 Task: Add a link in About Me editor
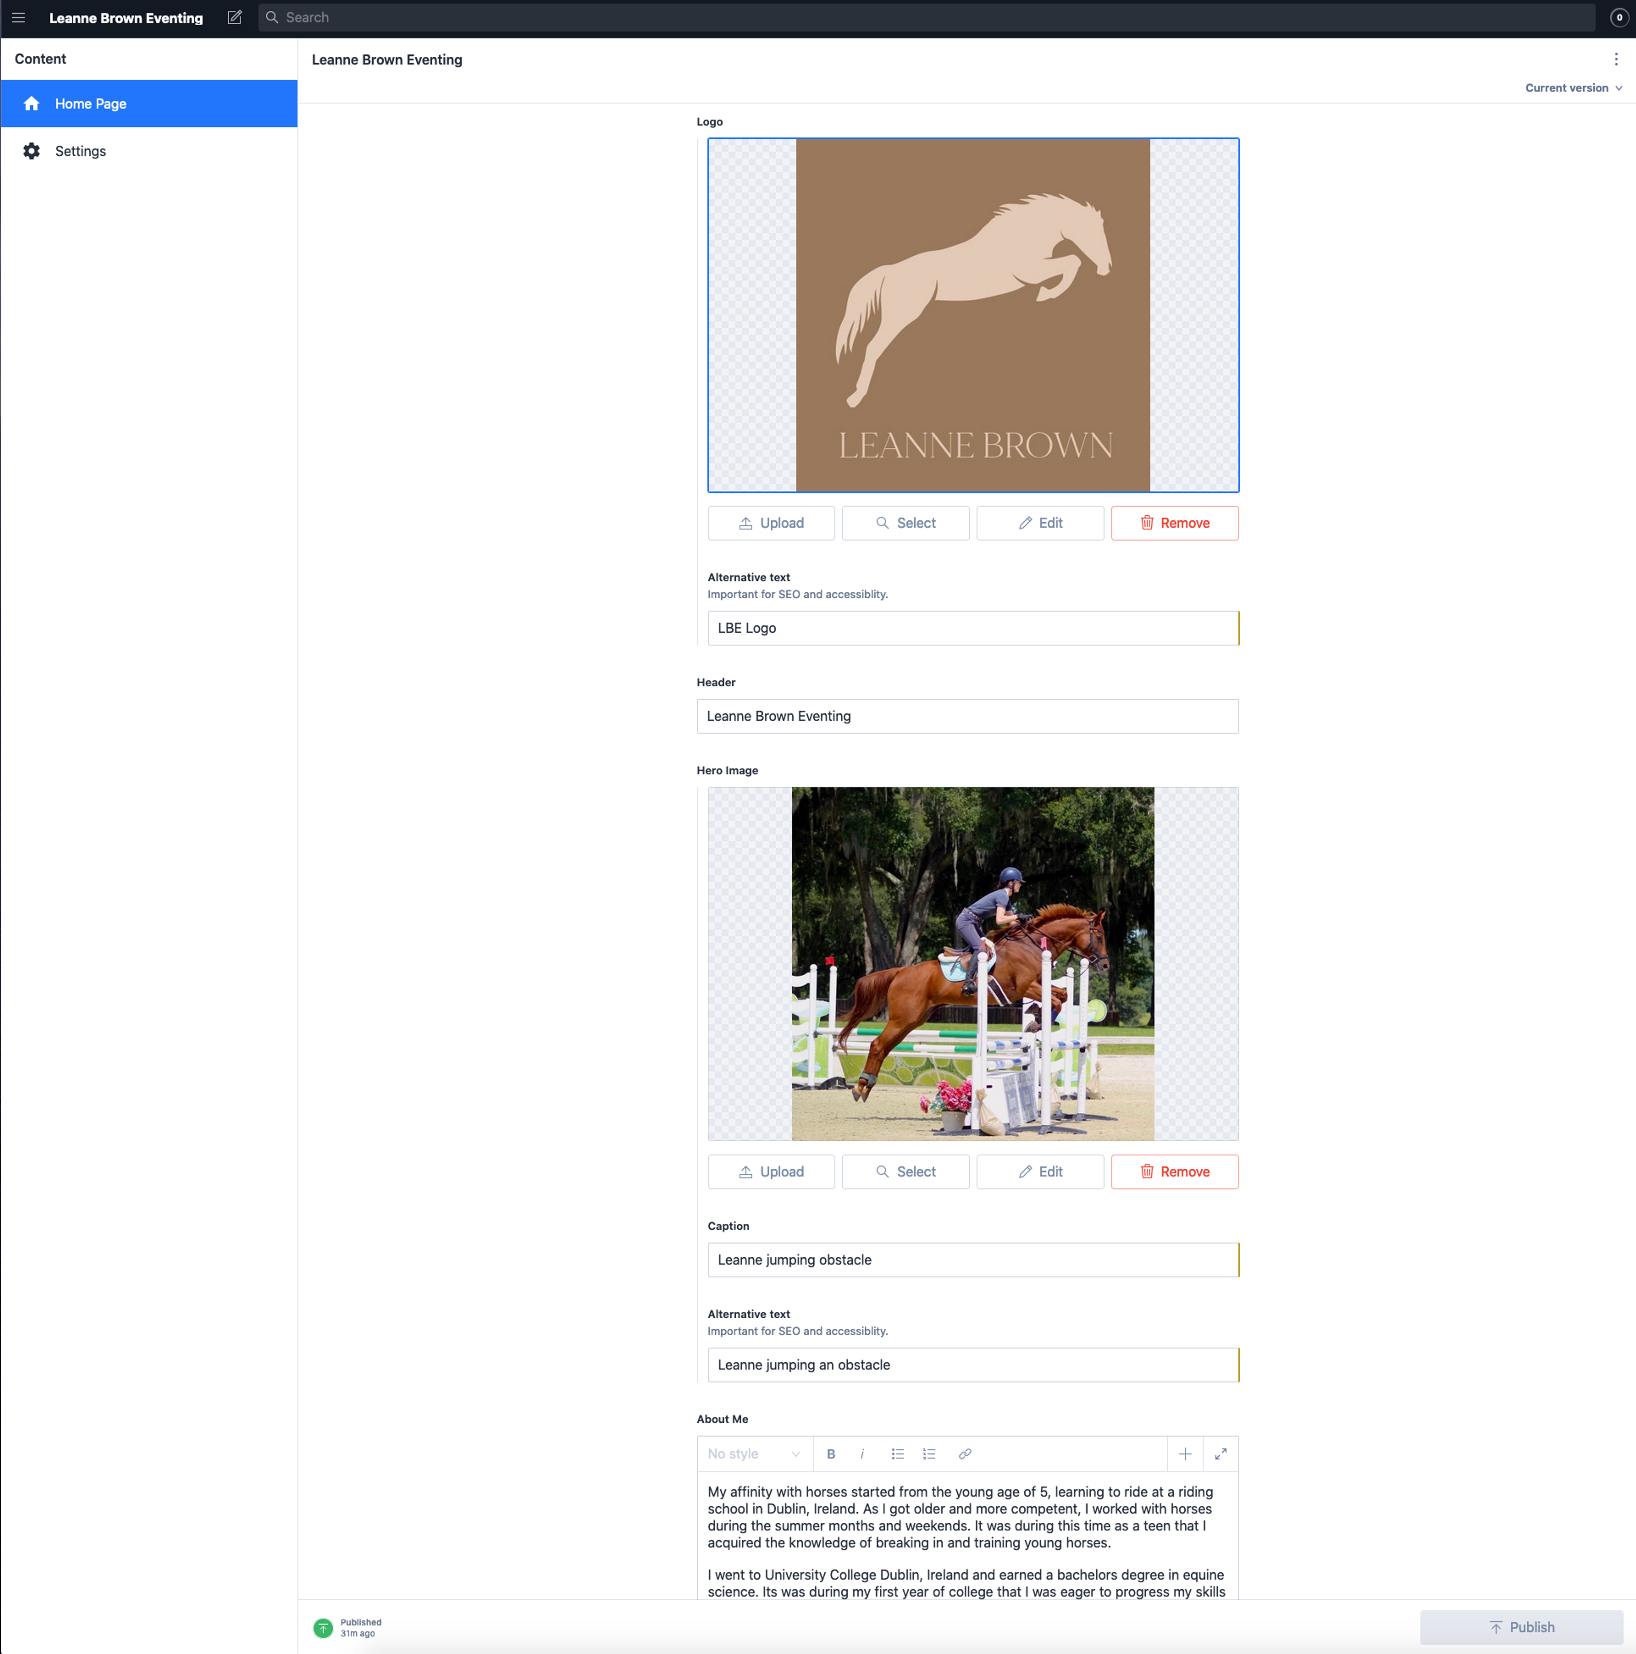point(965,1454)
